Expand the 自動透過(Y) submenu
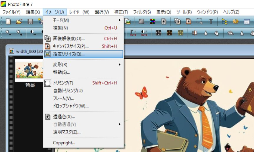This screenshot has height=152, width=254. 83,124
